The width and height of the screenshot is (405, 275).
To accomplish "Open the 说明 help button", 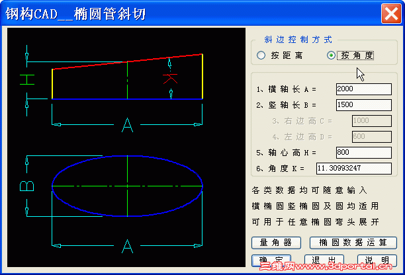I will click(x=377, y=260).
